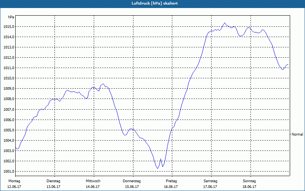Select the 1012,0 y-axis label
This screenshot has height=191, width=305.
(x=9, y=58)
